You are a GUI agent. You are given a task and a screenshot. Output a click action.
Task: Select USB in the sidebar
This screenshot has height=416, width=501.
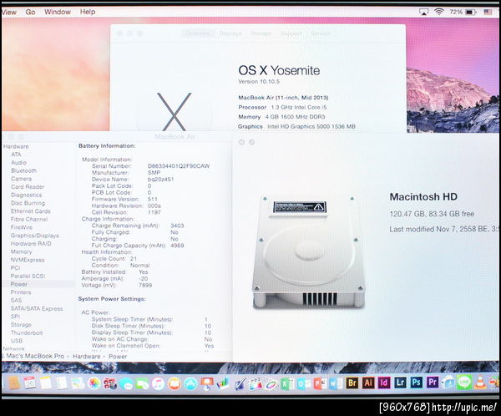pyautogui.click(x=17, y=341)
